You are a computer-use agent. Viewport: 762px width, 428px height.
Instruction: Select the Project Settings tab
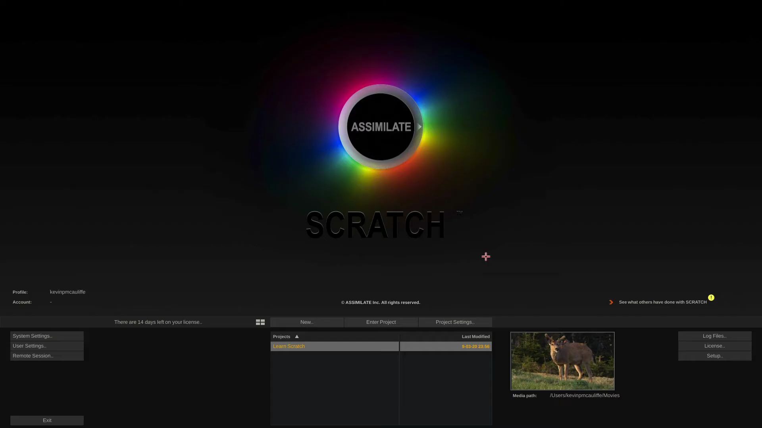455,322
